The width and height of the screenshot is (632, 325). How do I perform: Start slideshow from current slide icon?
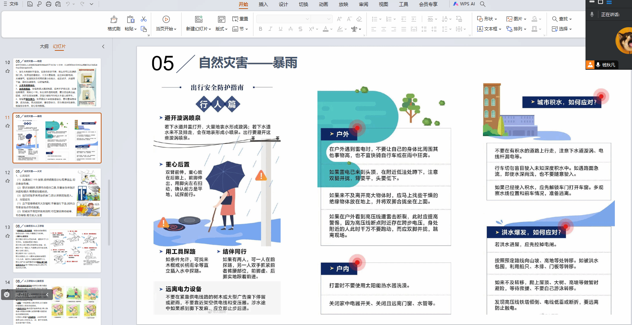point(166,19)
